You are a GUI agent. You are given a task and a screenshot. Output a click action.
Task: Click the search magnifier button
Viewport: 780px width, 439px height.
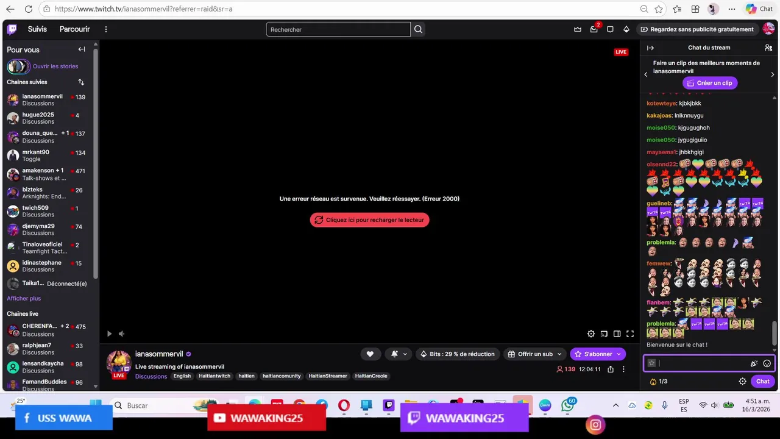[418, 29]
